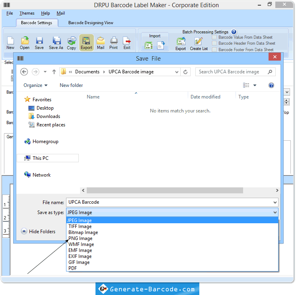Screen dimensions: 296x295
Task: Enable Barcode Footer From Data Sheet
Action: [214, 49]
